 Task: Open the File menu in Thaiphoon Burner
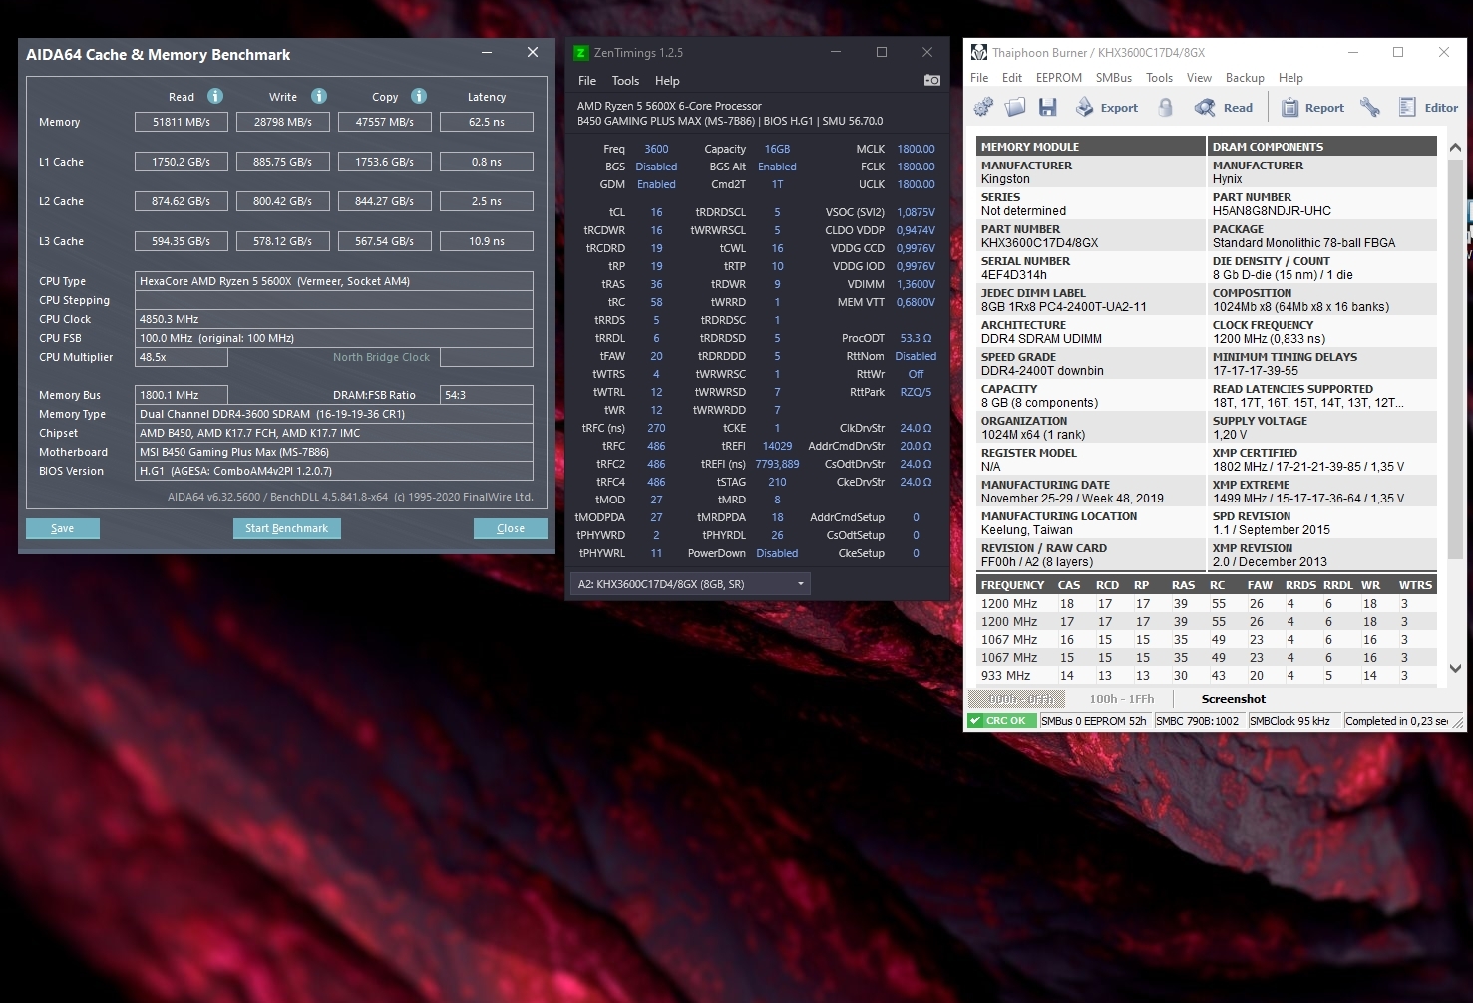979,78
